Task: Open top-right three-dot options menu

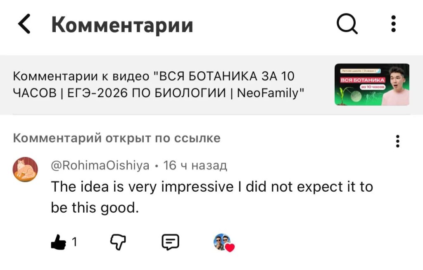Action: (393, 23)
